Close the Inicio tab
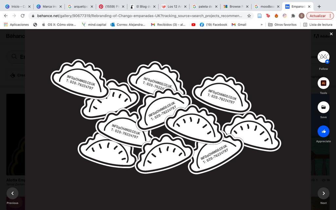This screenshot has width=336, height=210. pos(29,7)
